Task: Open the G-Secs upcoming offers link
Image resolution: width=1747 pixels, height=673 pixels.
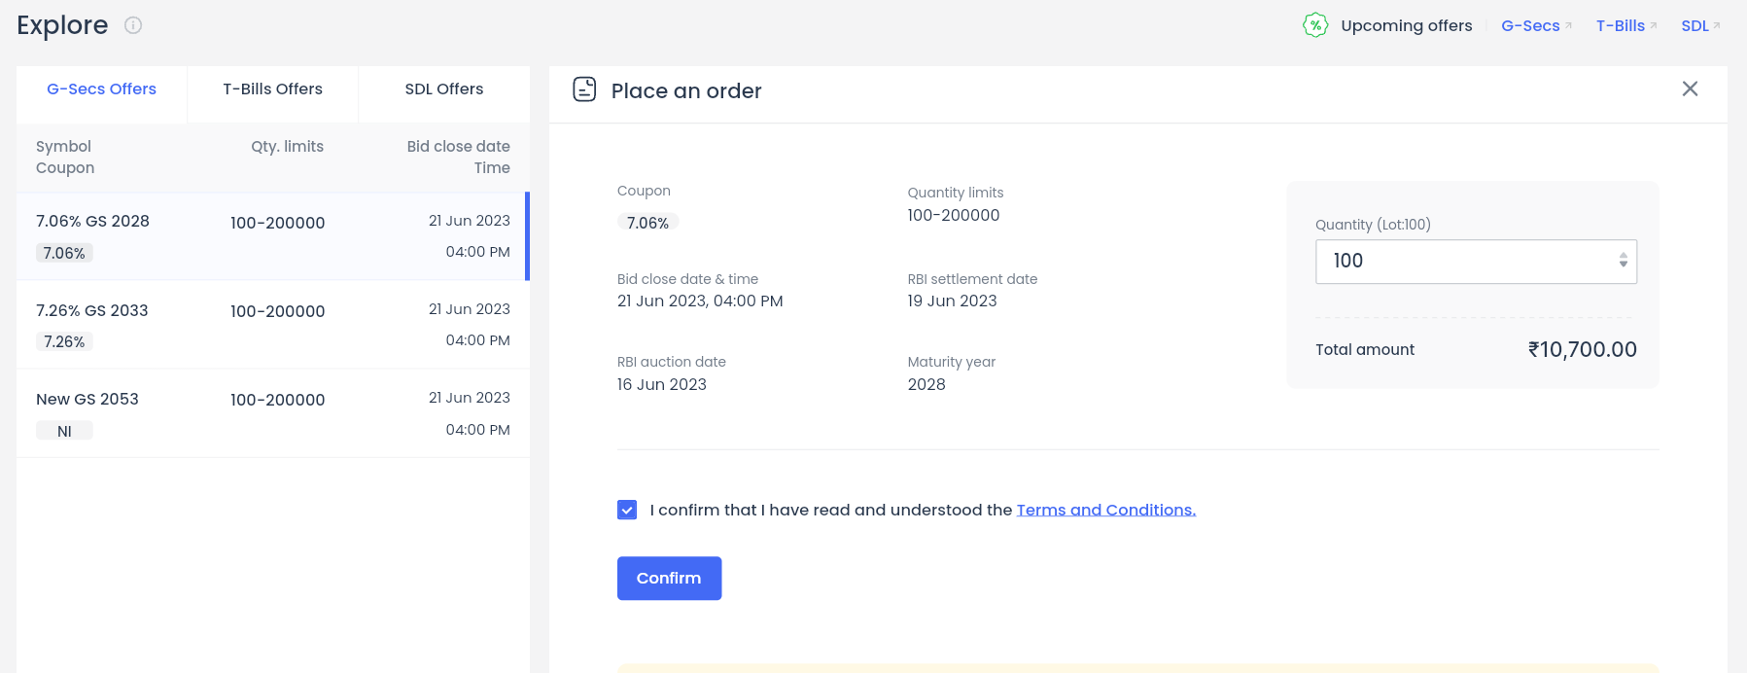Action: click(x=1530, y=25)
